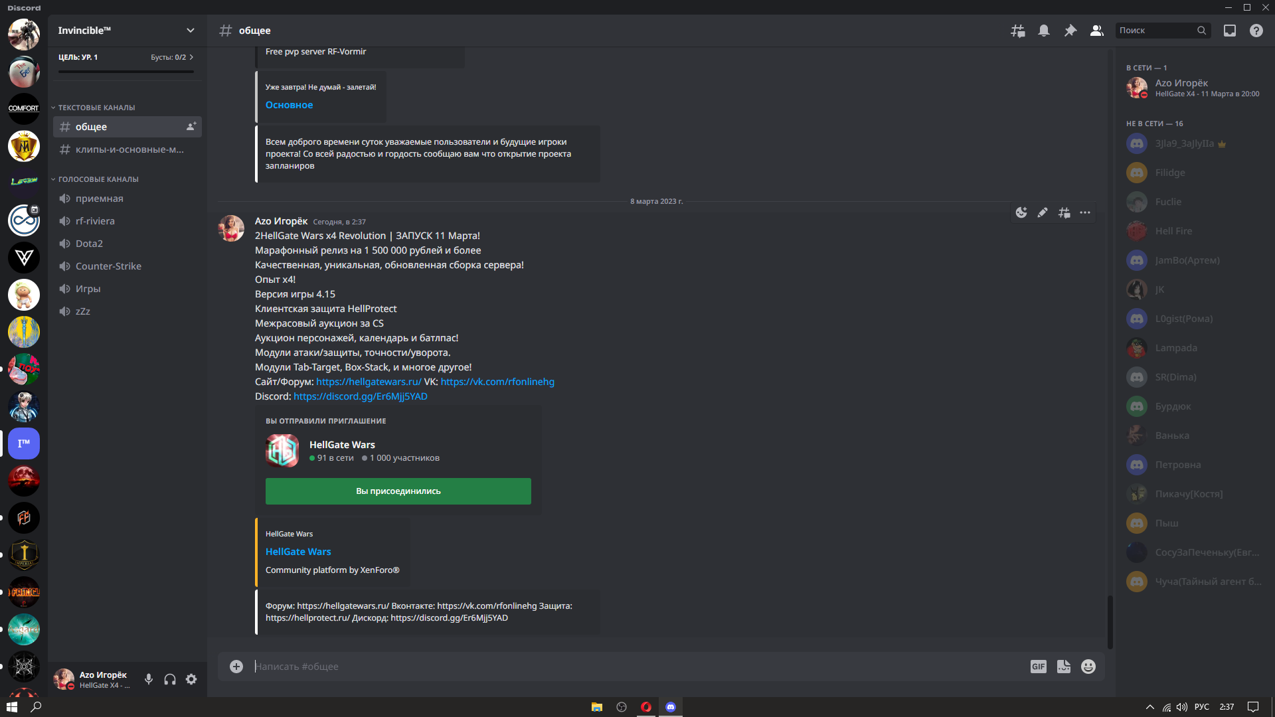Join the zZz voice channel
The height and width of the screenshot is (717, 1275).
click(x=127, y=311)
